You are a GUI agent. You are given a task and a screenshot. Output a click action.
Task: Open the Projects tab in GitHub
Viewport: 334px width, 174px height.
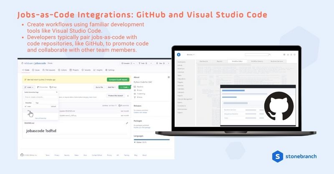point(74,70)
